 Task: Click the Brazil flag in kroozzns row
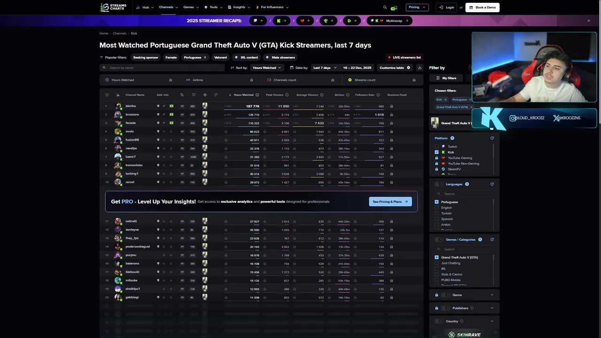tap(171, 115)
